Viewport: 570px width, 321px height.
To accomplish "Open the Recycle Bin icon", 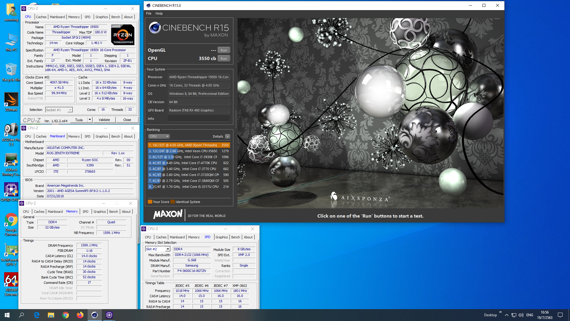I will tap(11, 72).
